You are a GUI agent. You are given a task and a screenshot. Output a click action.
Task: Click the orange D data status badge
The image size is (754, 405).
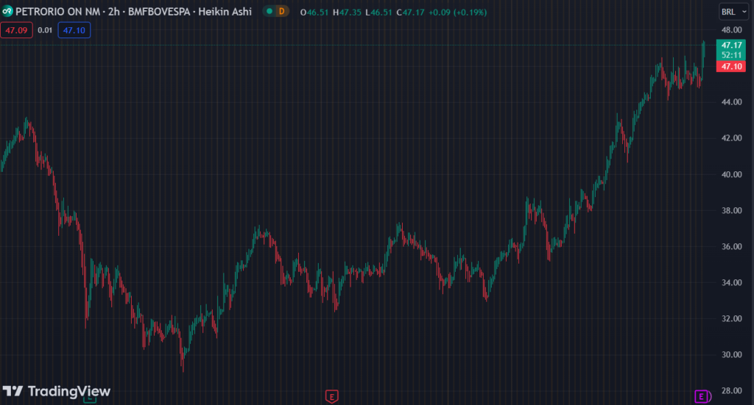(282, 11)
